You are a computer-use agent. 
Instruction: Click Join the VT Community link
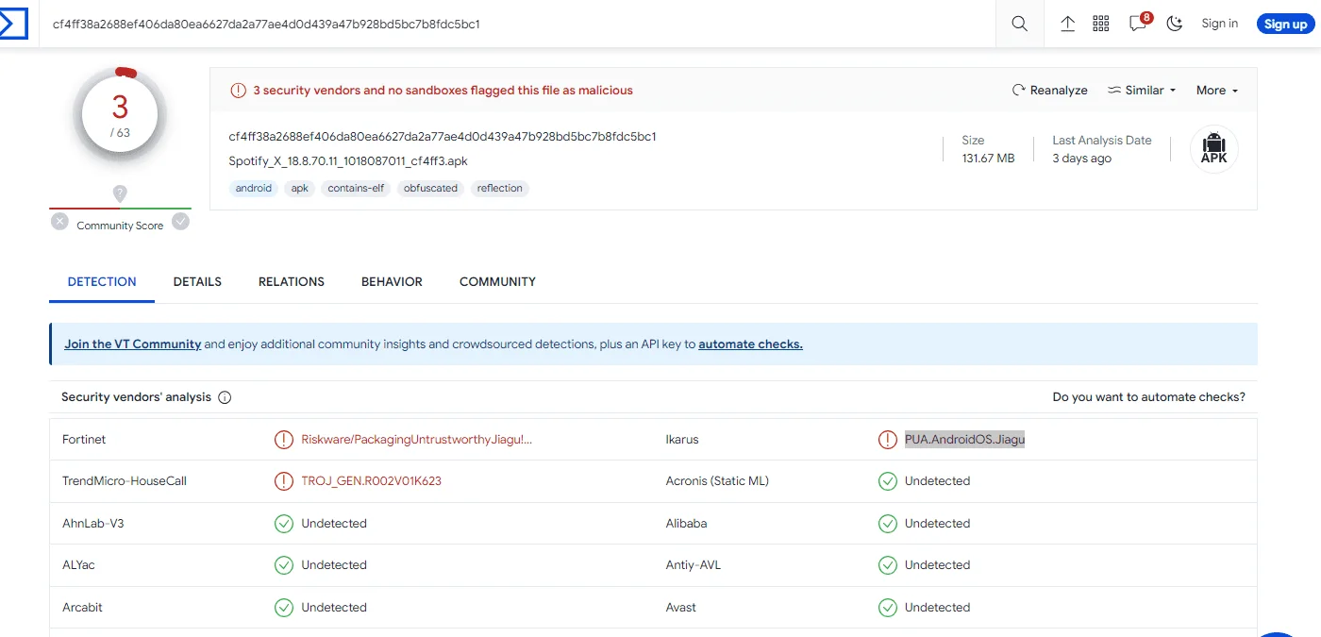(133, 344)
